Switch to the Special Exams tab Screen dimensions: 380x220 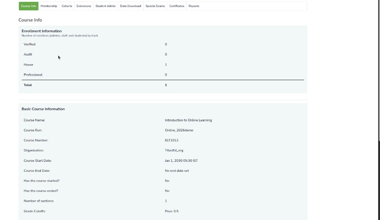pos(155,6)
